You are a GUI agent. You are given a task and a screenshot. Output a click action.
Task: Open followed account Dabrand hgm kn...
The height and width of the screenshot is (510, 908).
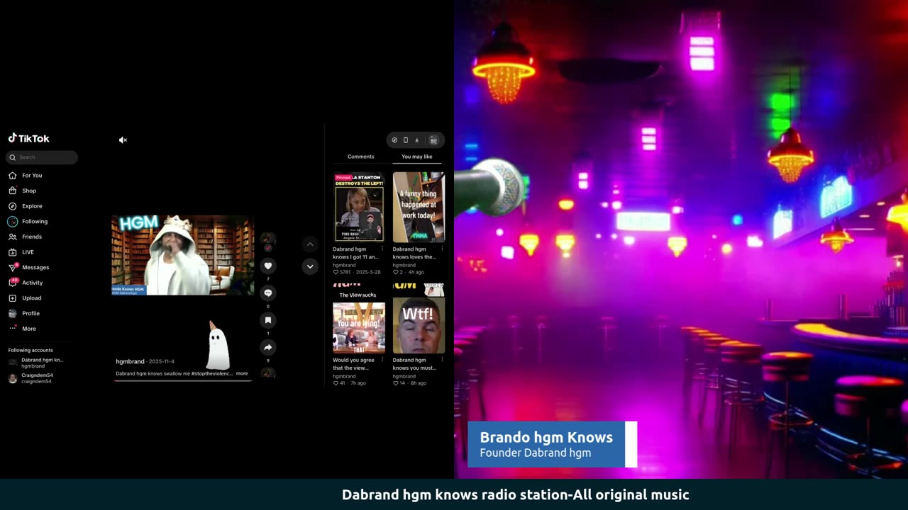[36, 363]
